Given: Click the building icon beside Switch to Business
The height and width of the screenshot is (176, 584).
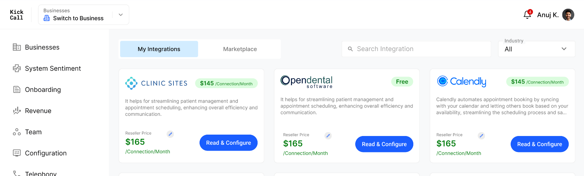Looking at the screenshot, I should (x=47, y=18).
